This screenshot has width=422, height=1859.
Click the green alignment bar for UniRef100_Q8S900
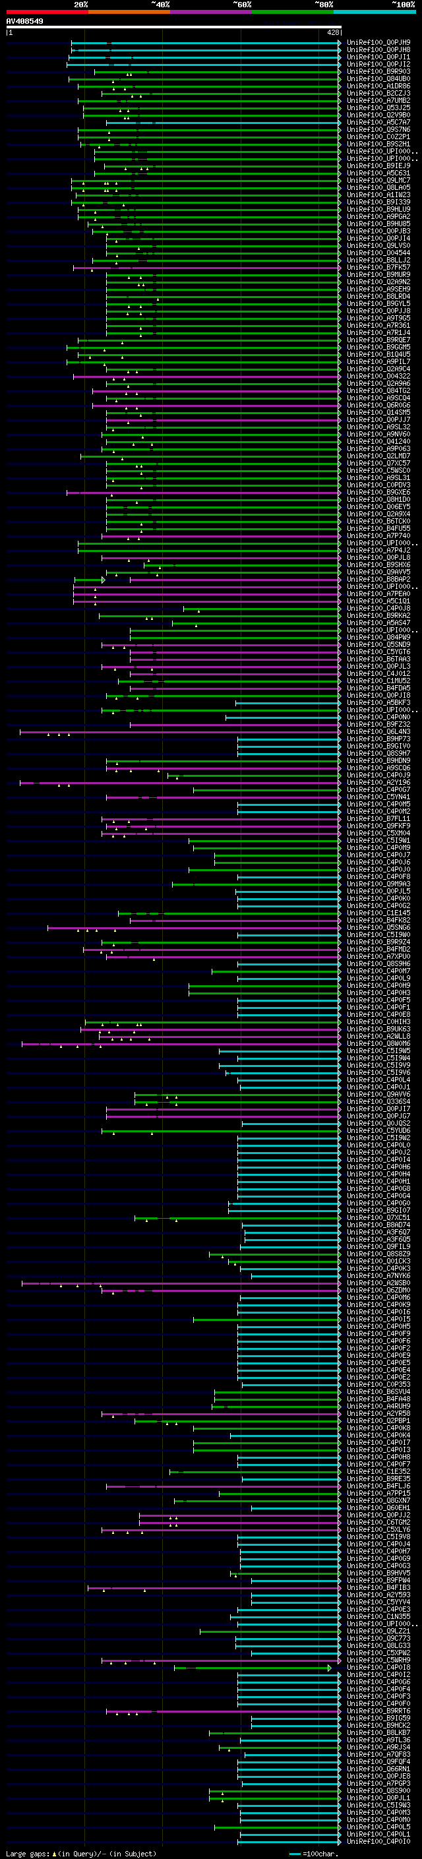click(275, 1791)
